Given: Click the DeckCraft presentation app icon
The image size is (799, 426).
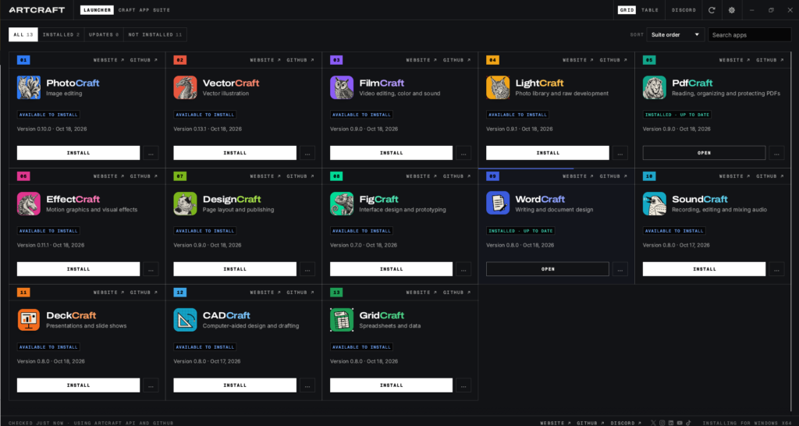Looking at the screenshot, I should tap(29, 320).
